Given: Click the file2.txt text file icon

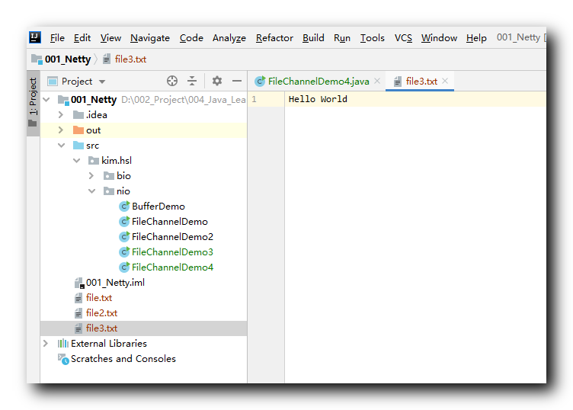Looking at the screenshot, I should (78, 313).
